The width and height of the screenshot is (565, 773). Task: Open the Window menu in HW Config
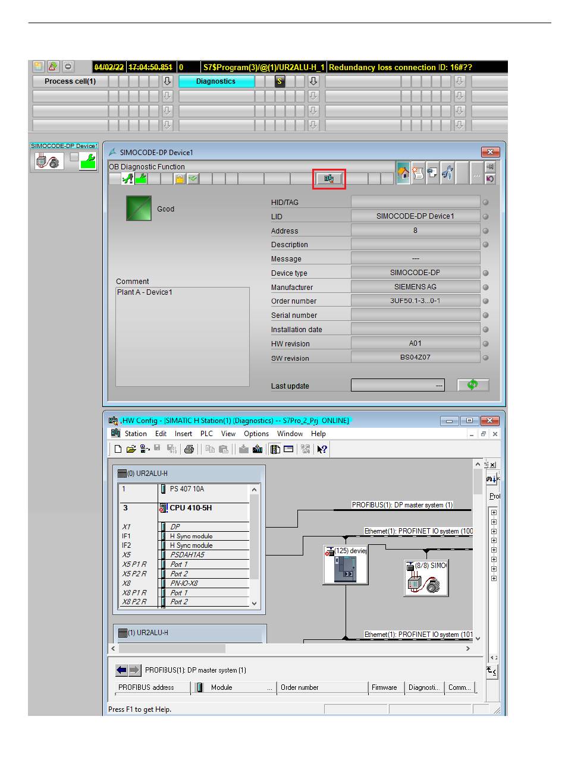[290, 434]
